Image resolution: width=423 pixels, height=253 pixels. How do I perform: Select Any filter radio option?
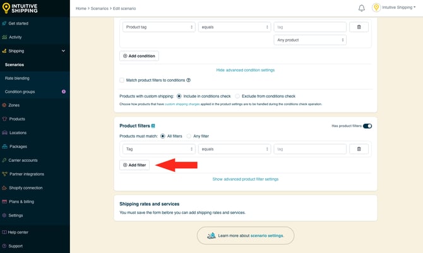pos(189,136)
